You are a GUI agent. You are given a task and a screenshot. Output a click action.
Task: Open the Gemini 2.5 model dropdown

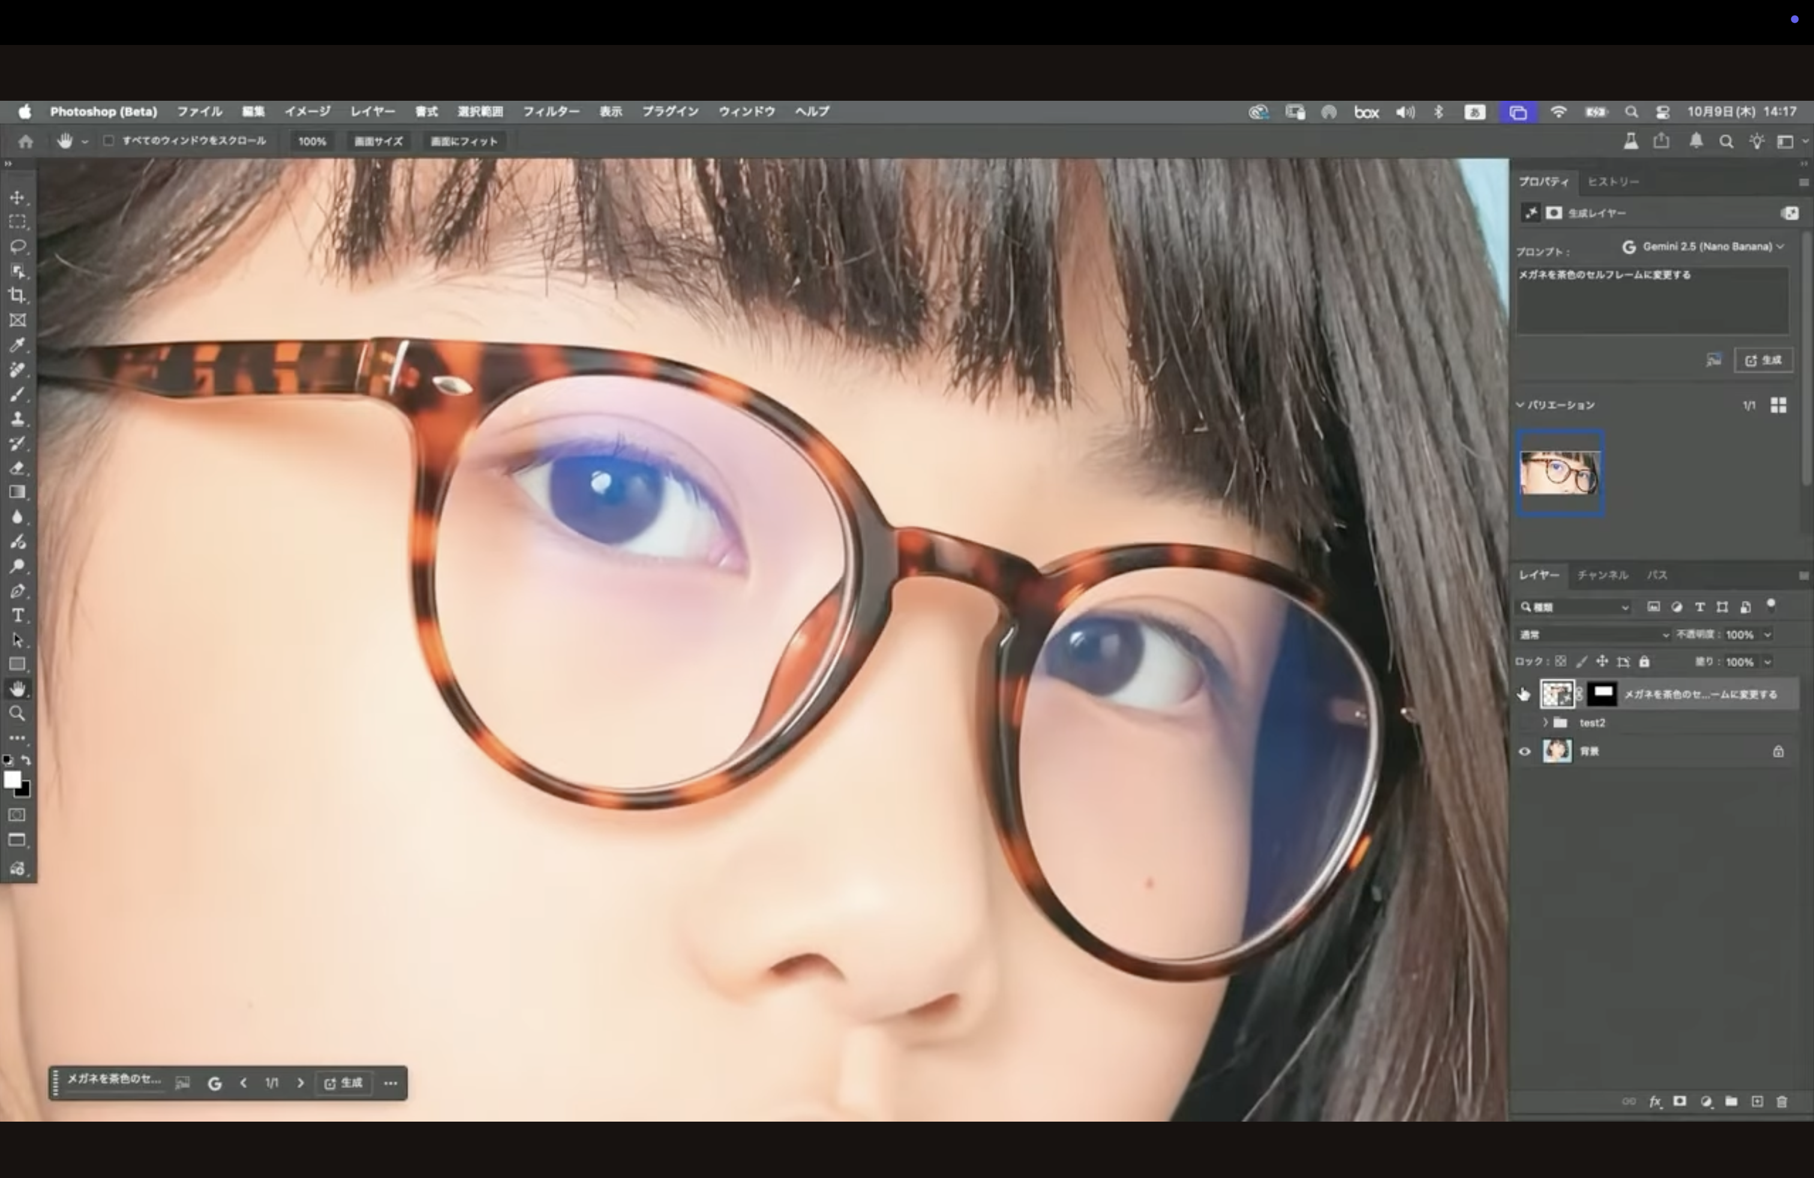point(1706,247)
